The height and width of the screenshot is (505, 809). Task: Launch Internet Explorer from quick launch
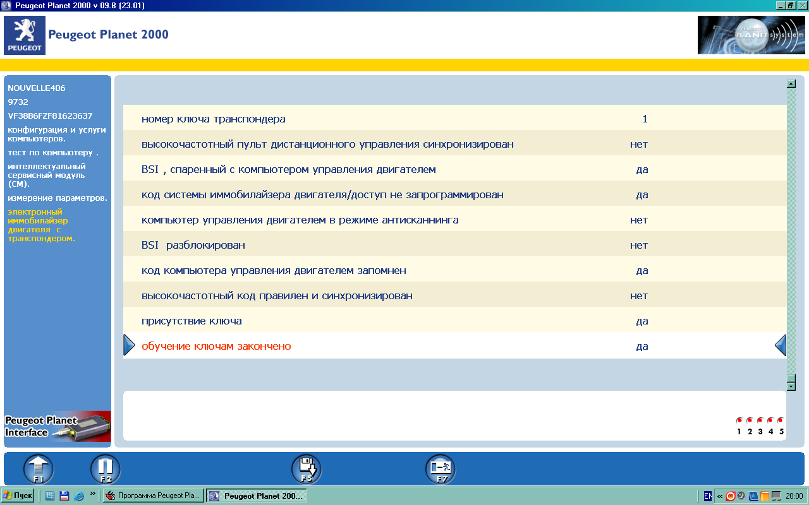tap(79, 496)
